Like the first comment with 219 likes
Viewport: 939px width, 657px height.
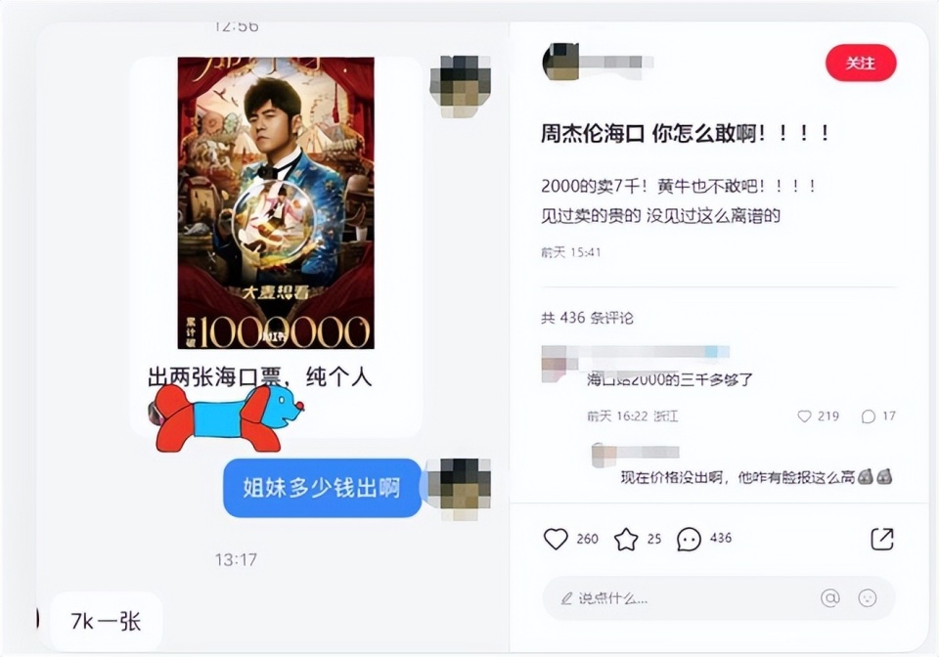pos(804,416)
